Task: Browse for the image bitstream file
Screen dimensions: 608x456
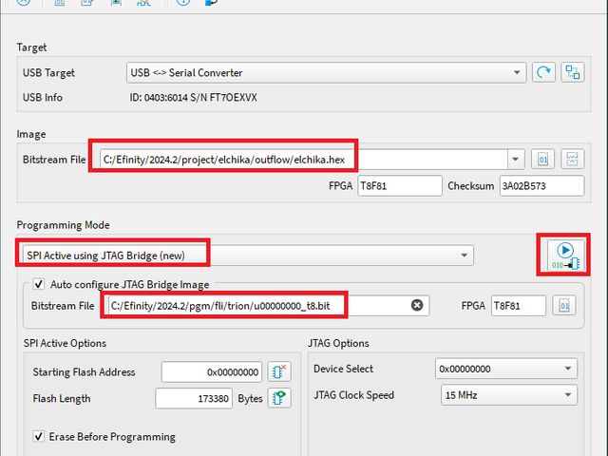Action: (544, 159)
